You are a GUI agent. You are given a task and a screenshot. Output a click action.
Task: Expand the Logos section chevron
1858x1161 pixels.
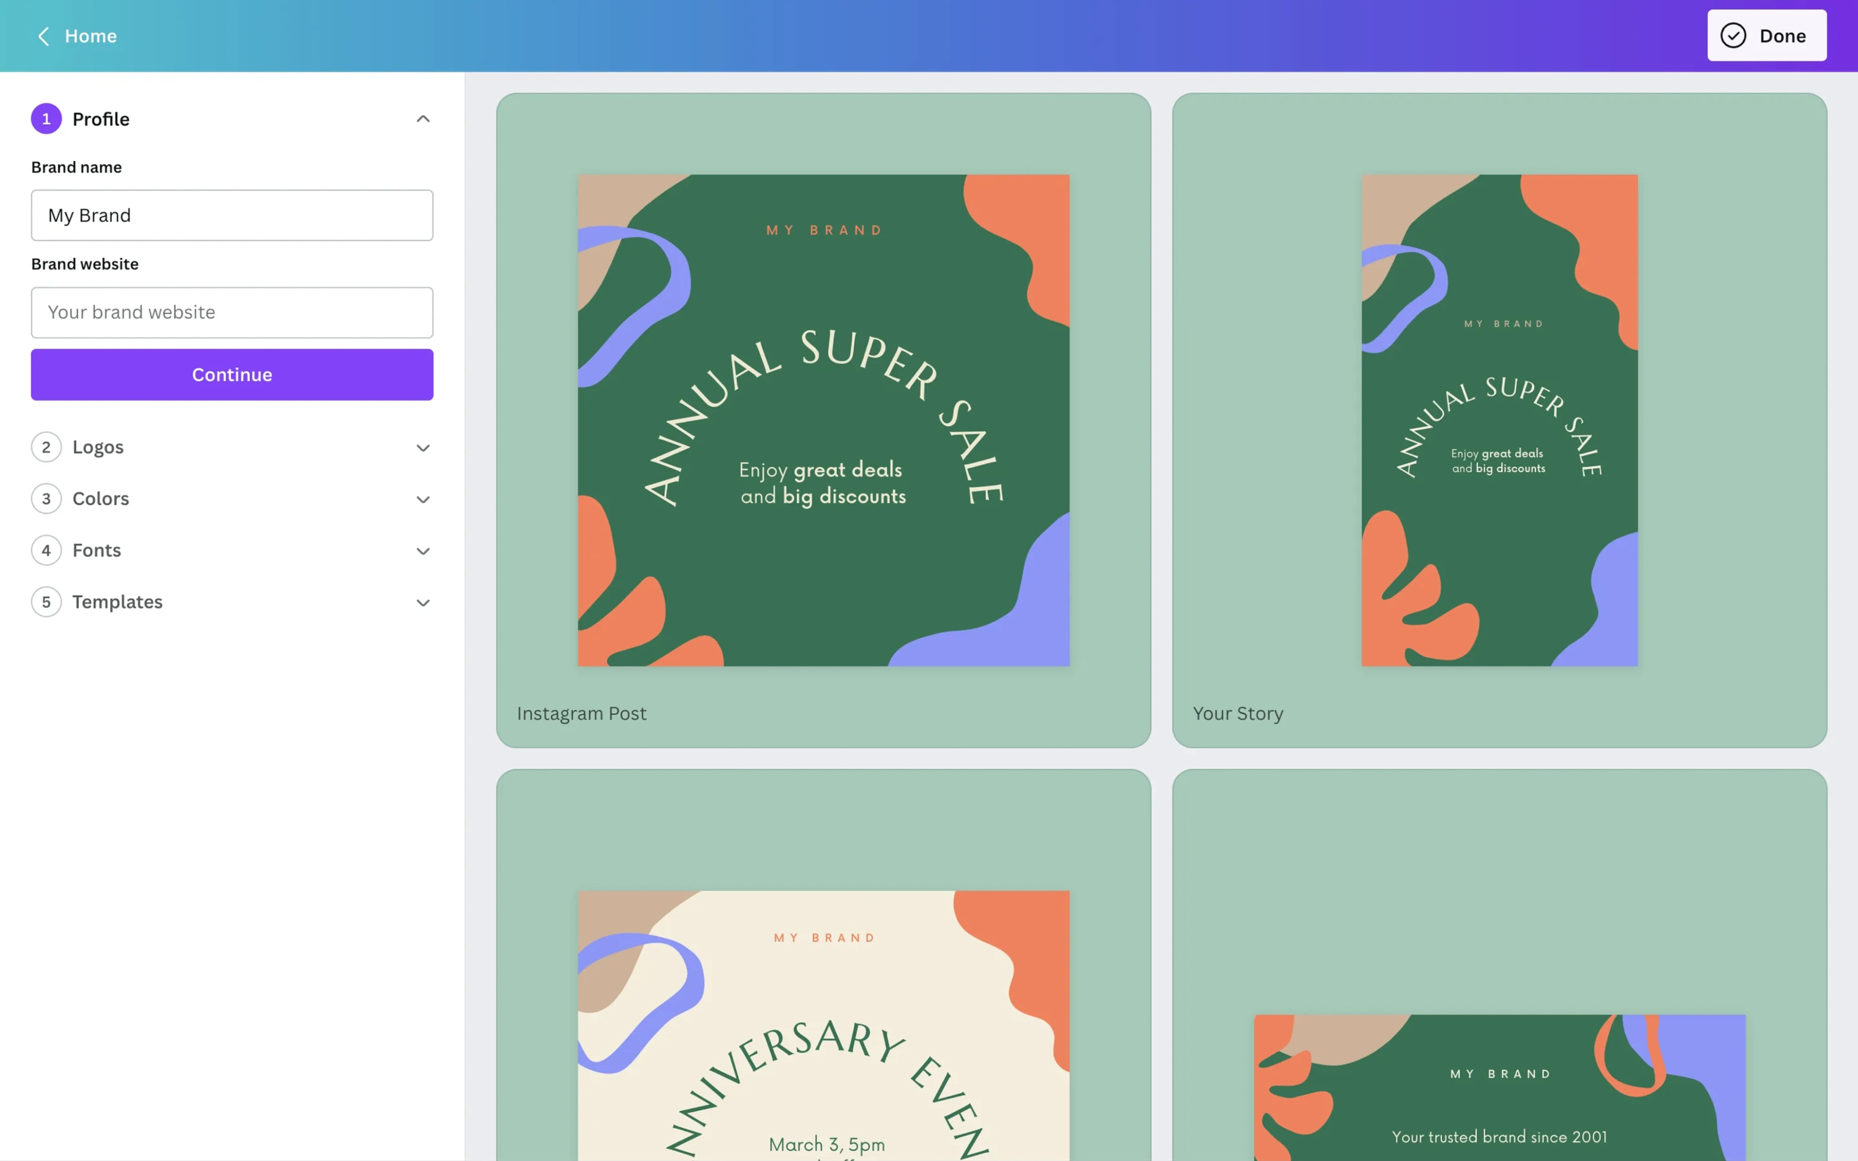423,448
